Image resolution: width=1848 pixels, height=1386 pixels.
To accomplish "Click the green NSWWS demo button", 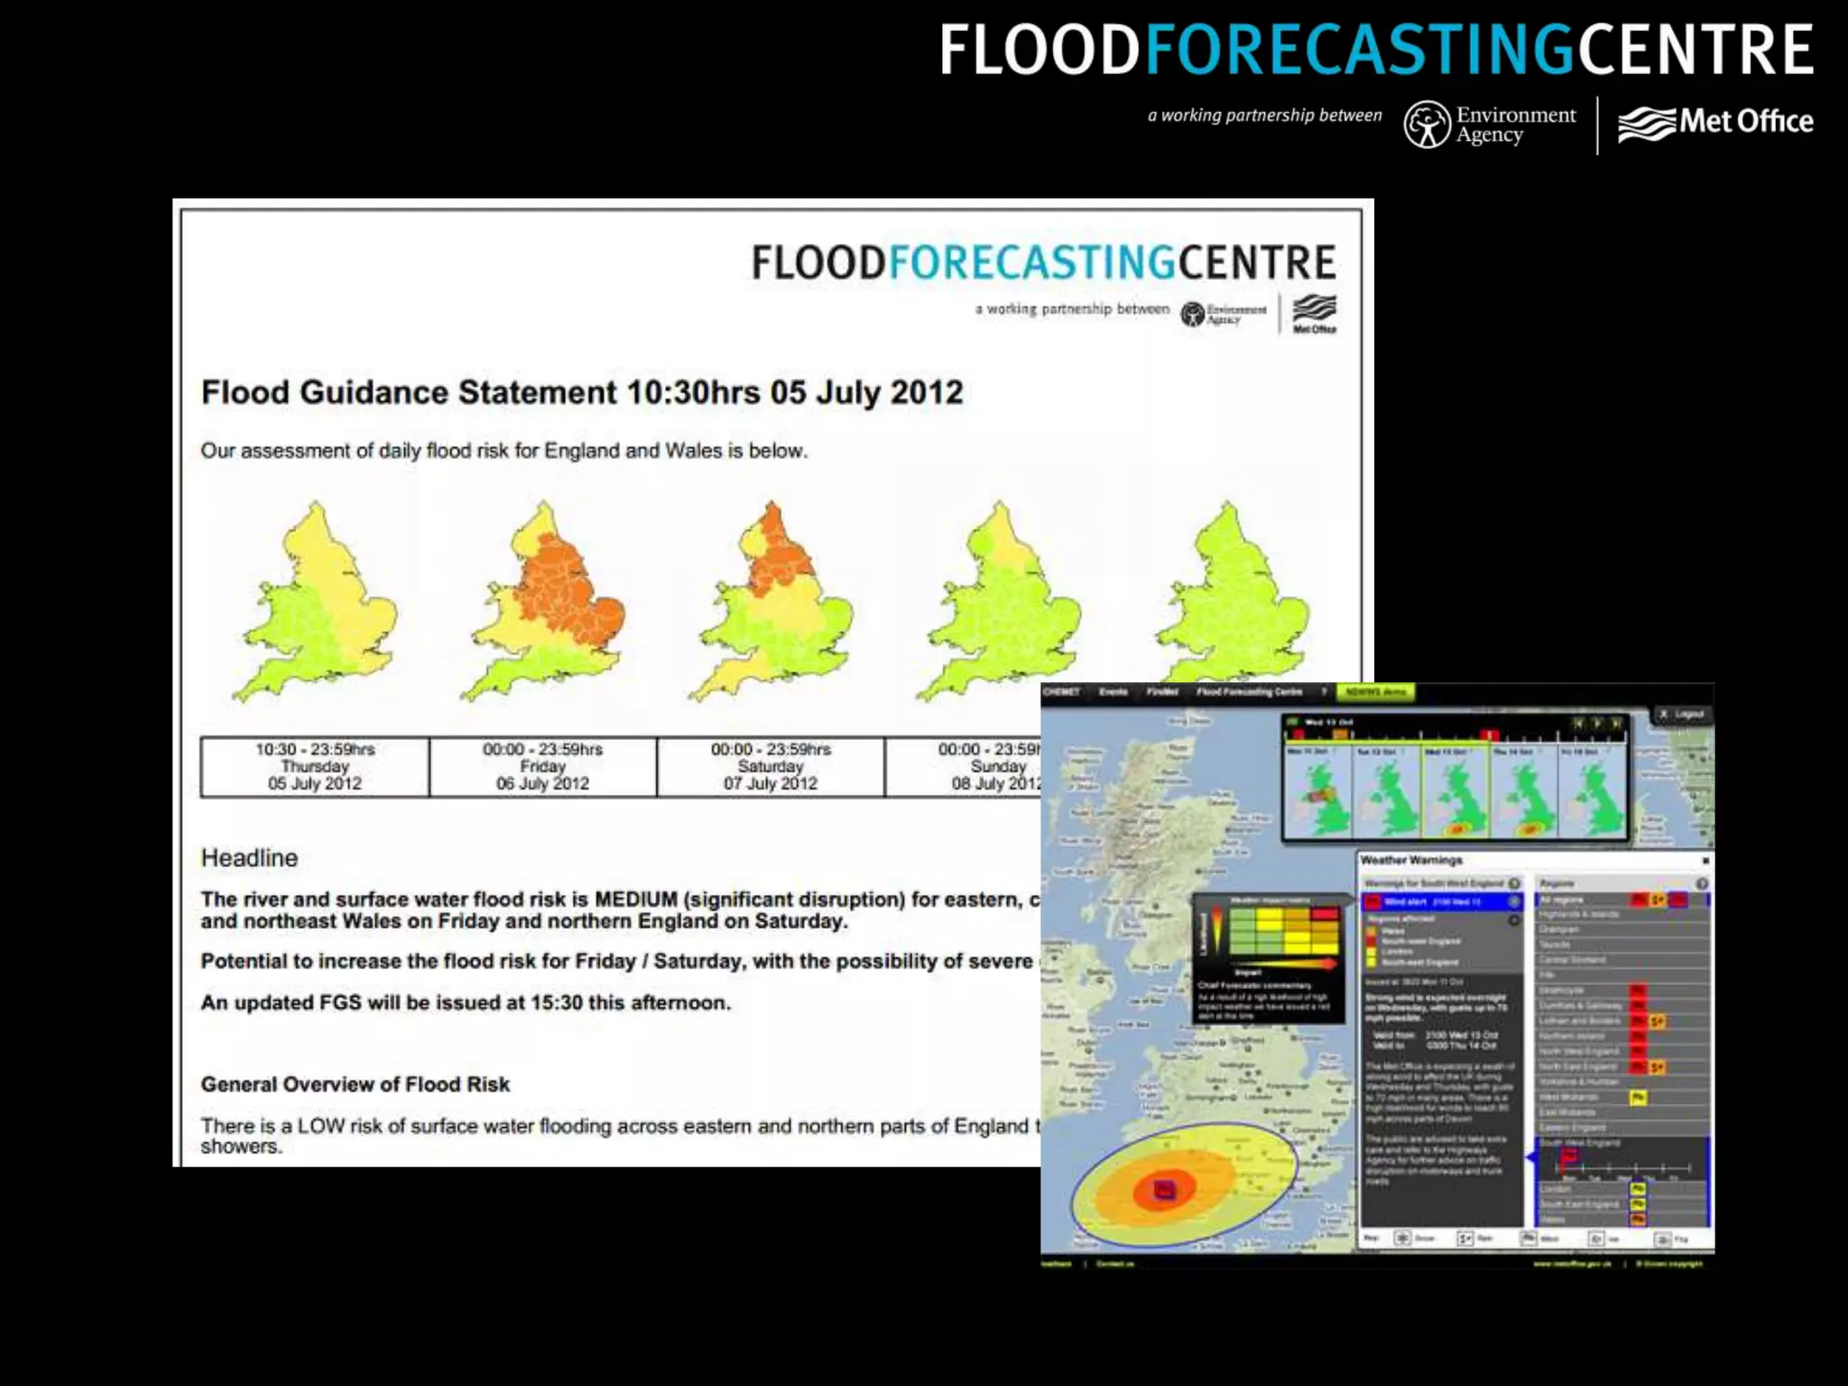I will pos(1375,692).
